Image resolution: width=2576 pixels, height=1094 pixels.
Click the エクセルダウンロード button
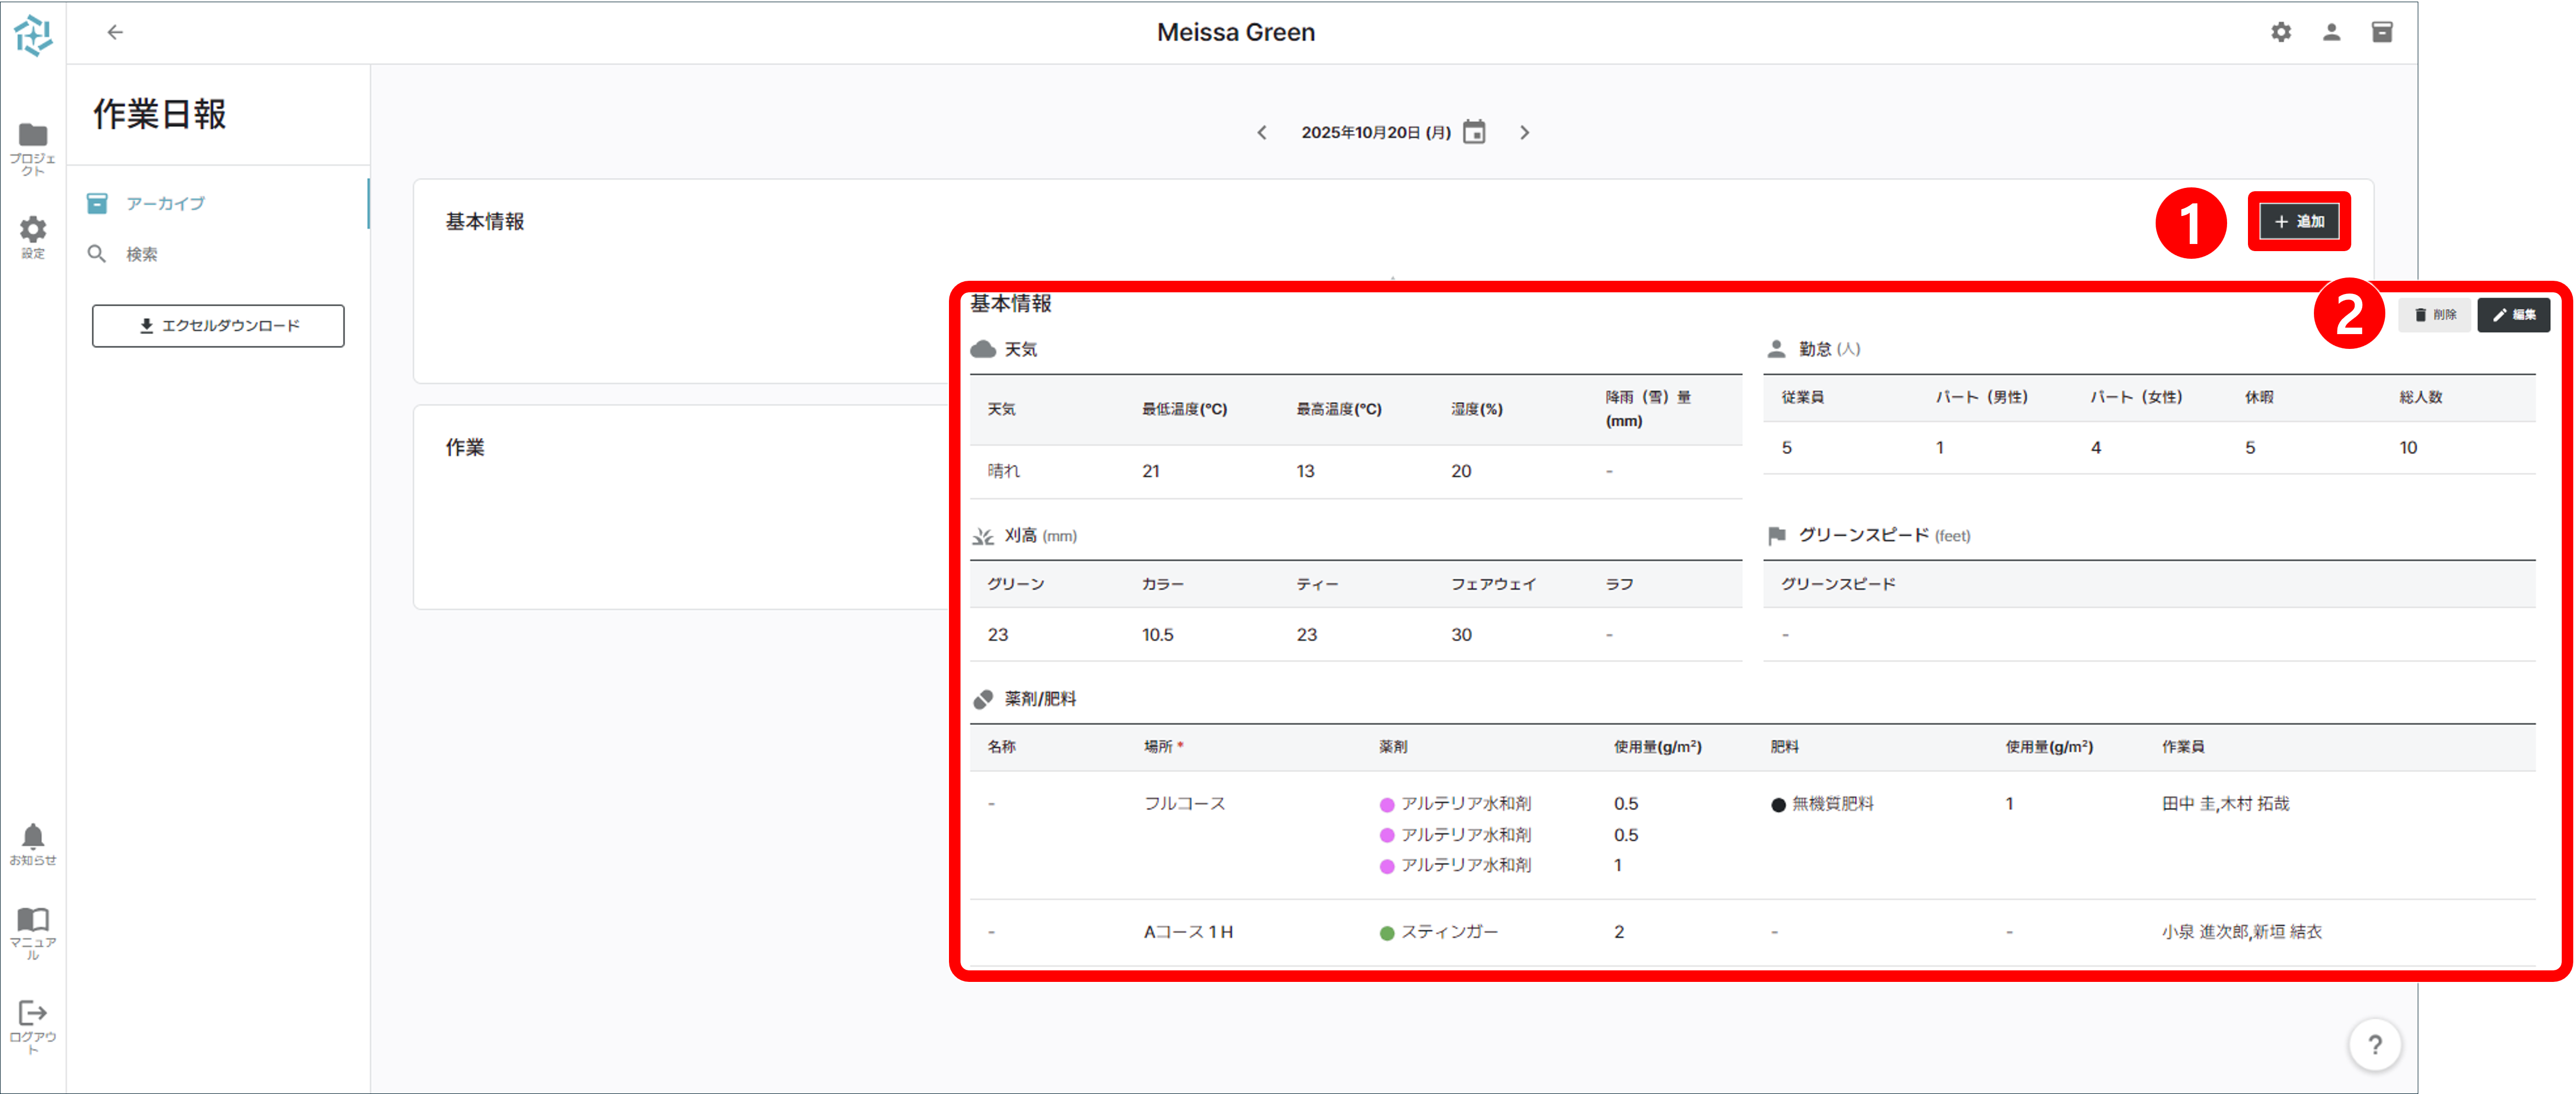click(217, 325)
